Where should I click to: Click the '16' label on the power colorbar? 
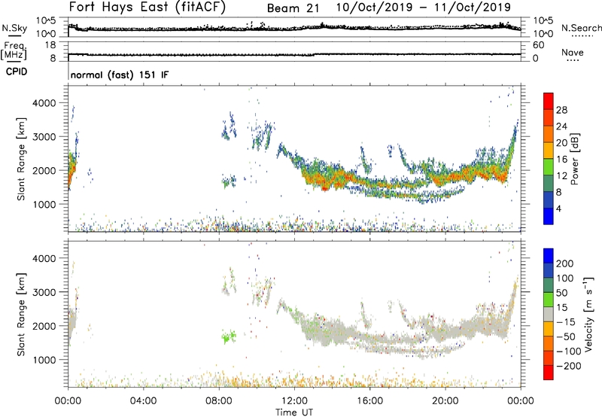point(561,160)
